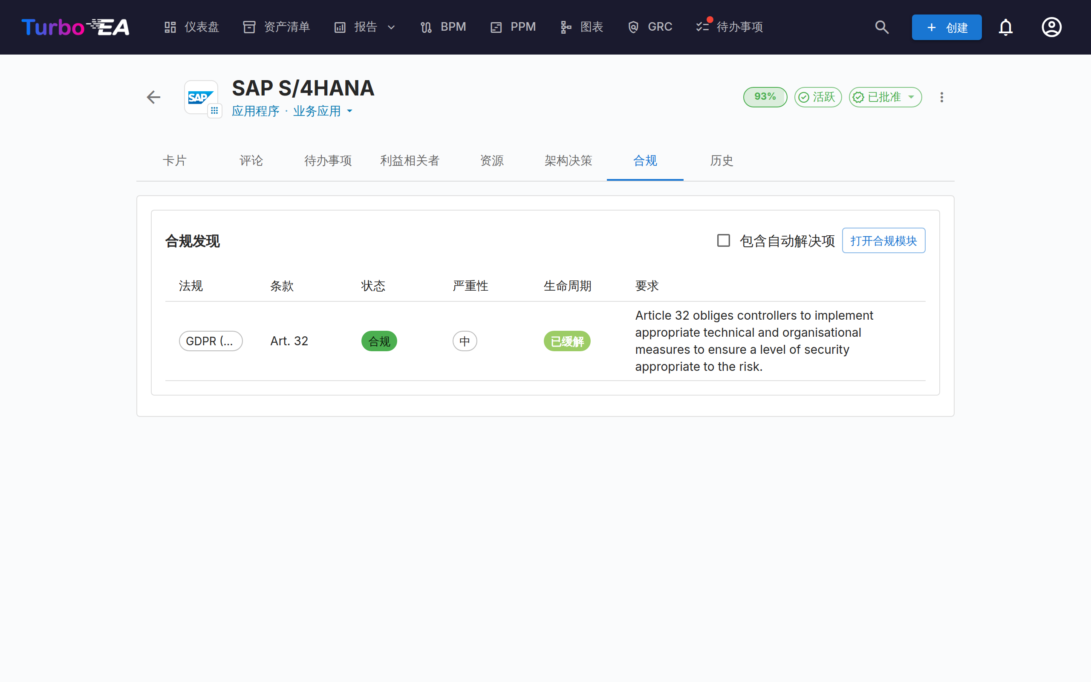Expand the 报告 dropdown in navigation

365,27
